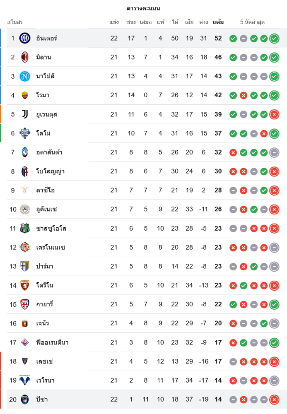Viewport: 287px width, 414px height.
Task: Click the Fiorentina club logo
Action: click(x=25, y=342)
